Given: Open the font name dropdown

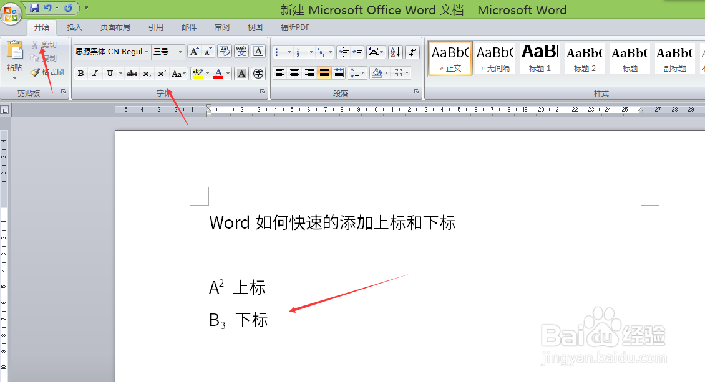Looking at the screenshot, I should coord(147,52).
